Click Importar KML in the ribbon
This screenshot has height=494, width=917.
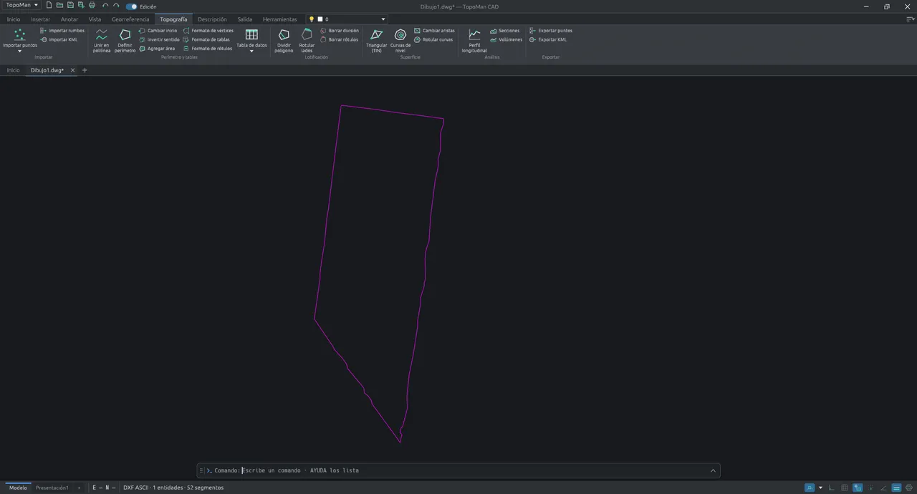59,39
